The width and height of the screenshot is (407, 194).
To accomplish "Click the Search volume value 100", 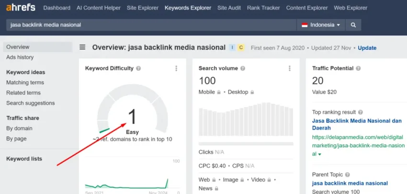I will click(x=207, y=80).
